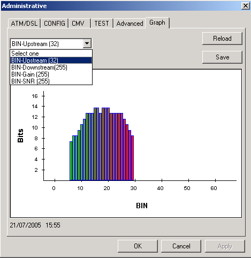Image resolution: width=251 pixels, height=258 pixels.
Task: Go to the Advanced tab
Action: 130,24
